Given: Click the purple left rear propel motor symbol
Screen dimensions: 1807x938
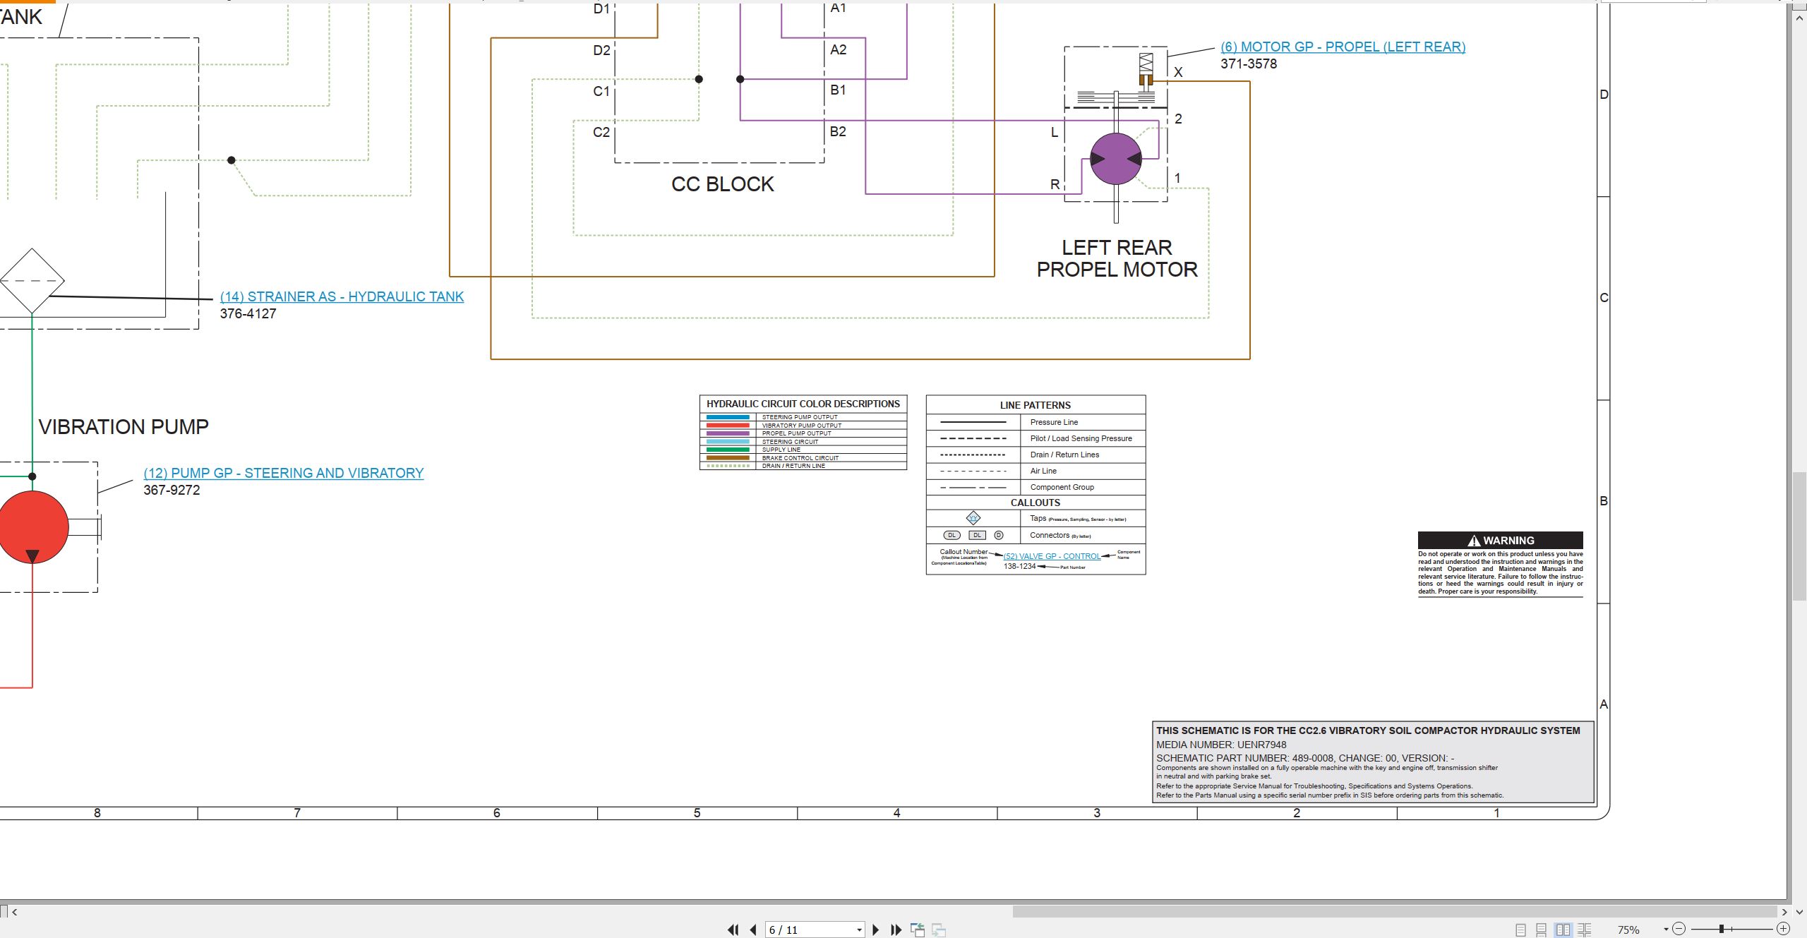Looking at the screenshot, I should 1115,159.
